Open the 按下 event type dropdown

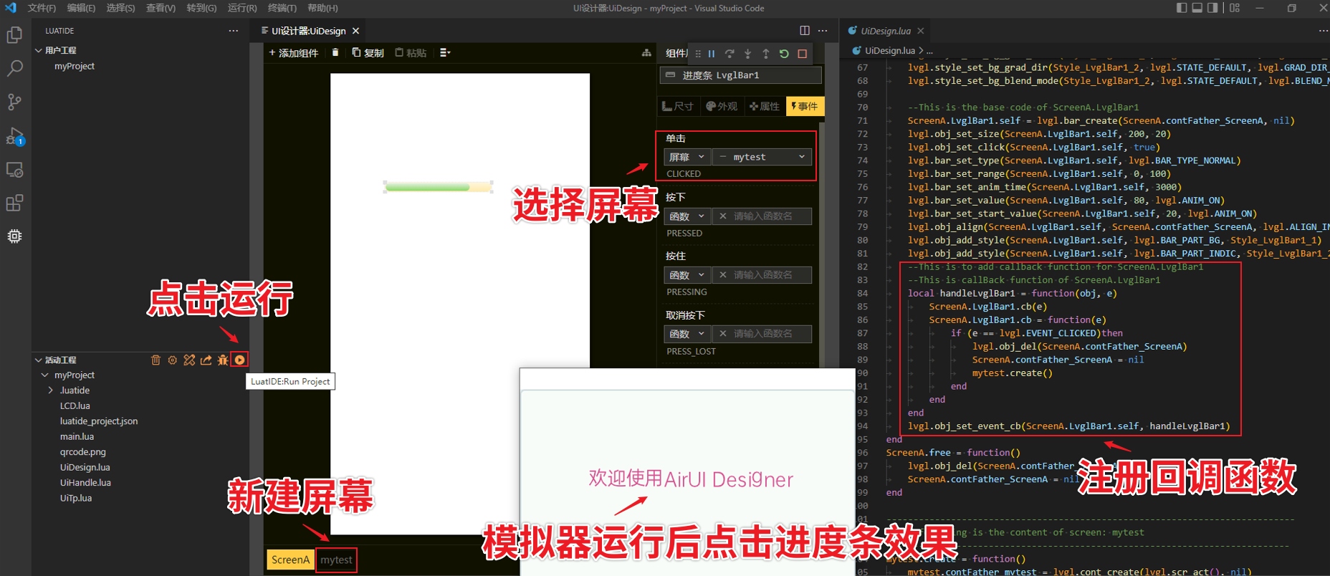coord(687,216)
